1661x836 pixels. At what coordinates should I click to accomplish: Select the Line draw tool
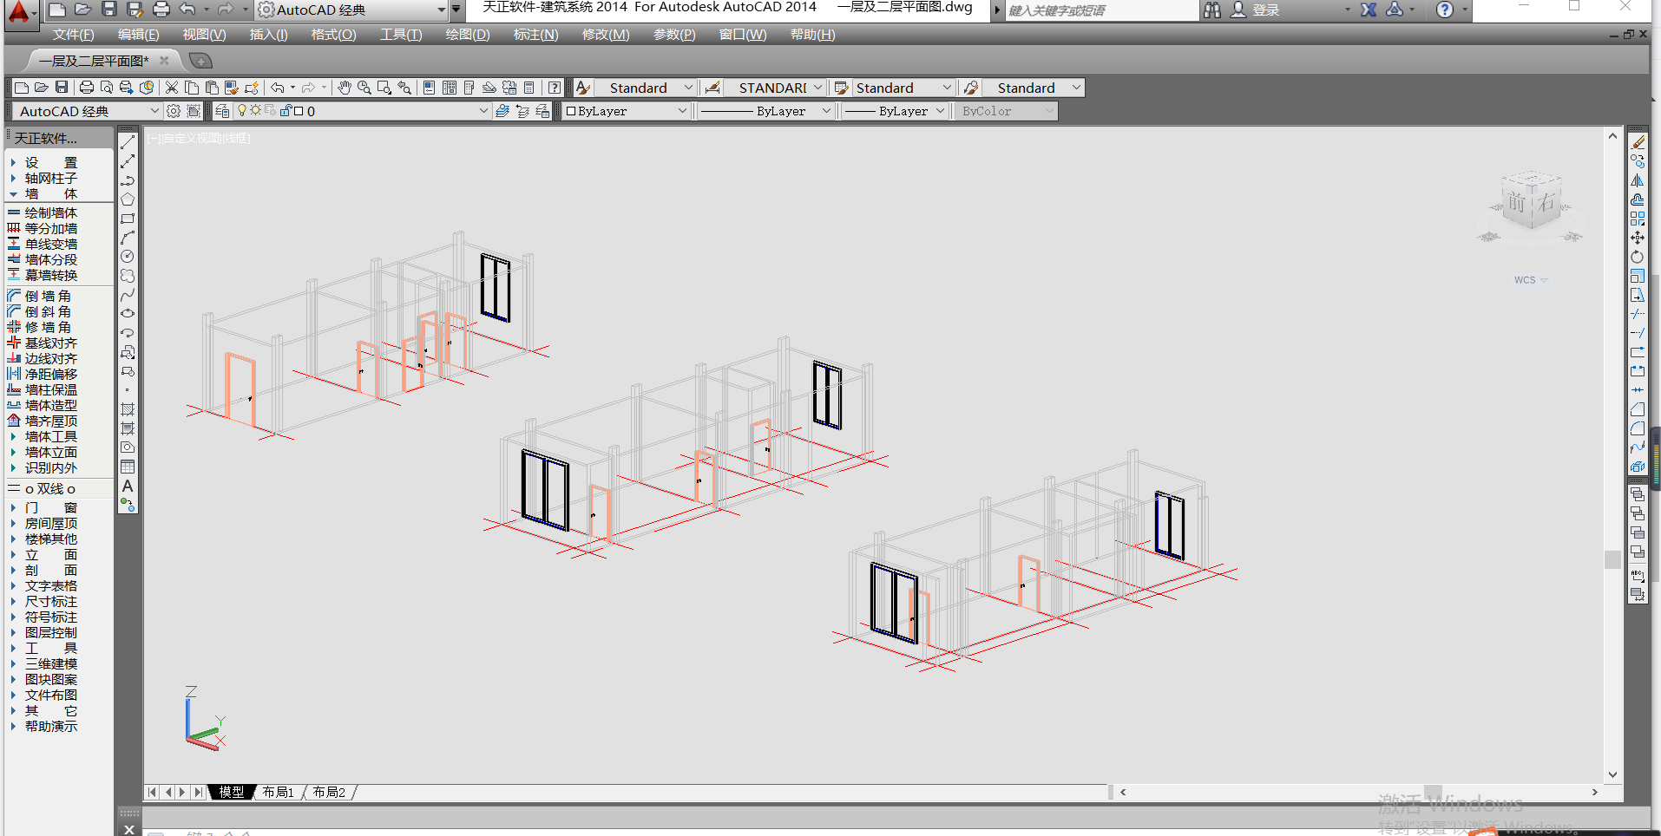pyautogui.click(x=128, y=142)
